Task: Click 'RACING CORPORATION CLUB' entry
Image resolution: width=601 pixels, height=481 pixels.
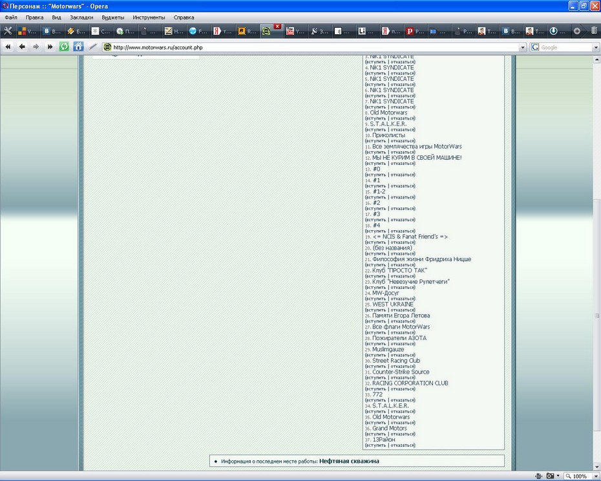Action: (410, 383)
